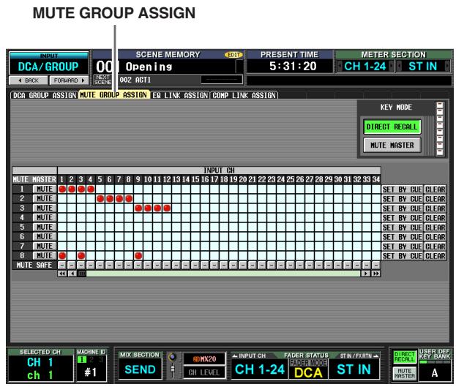Click SET BY CUE for mute group 3

tap(402, 208)
